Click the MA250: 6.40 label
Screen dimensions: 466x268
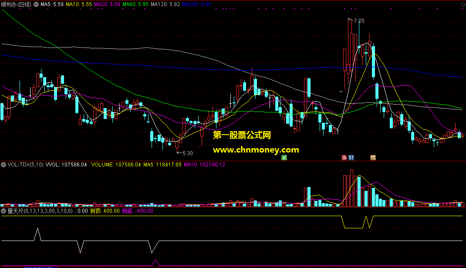(196, 4)
